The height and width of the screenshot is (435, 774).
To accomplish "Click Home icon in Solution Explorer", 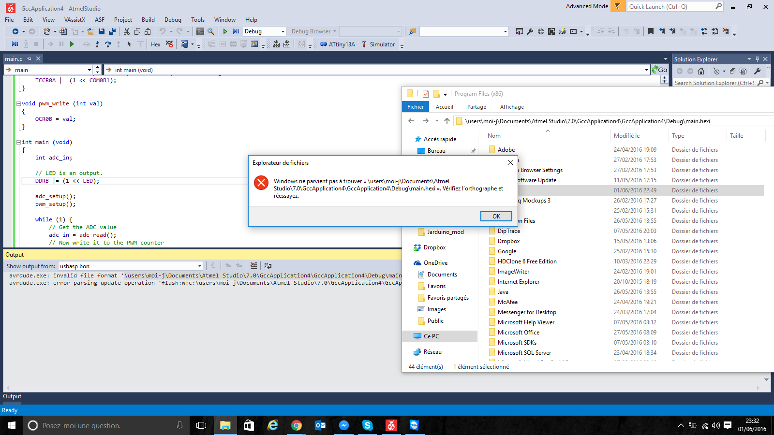I will (701, 71).
